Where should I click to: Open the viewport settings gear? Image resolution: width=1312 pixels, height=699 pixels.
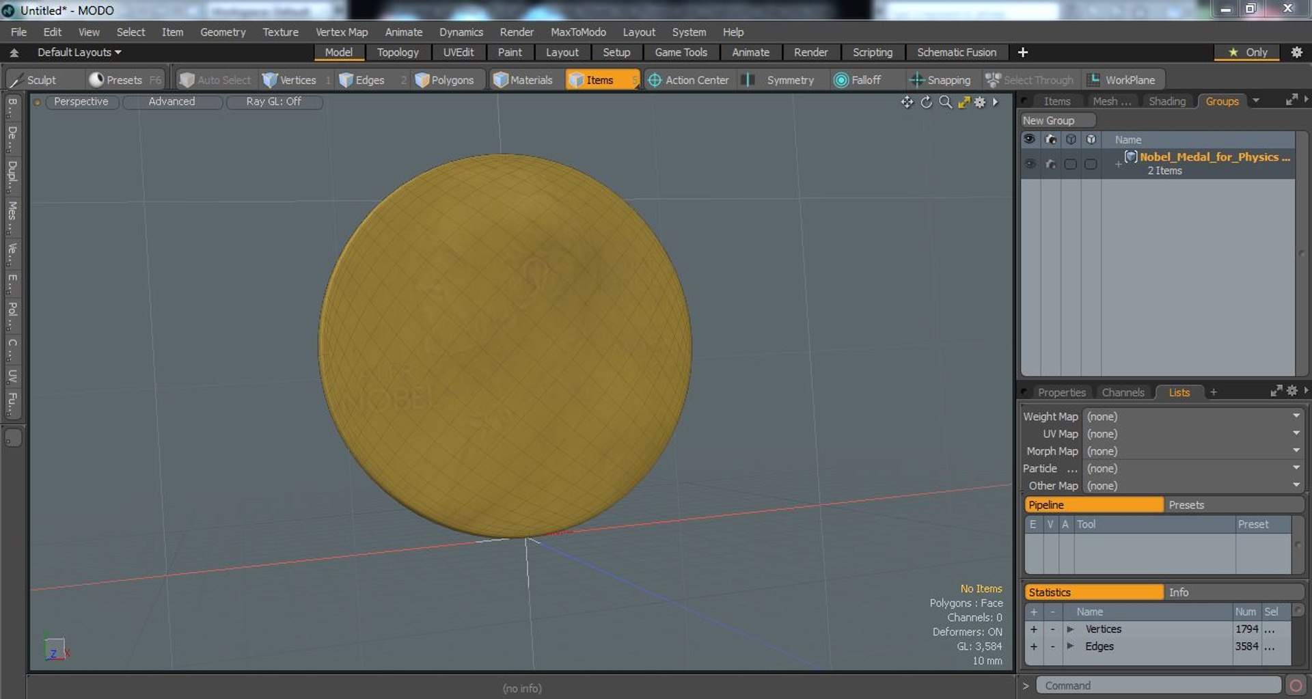pos(980,102)
